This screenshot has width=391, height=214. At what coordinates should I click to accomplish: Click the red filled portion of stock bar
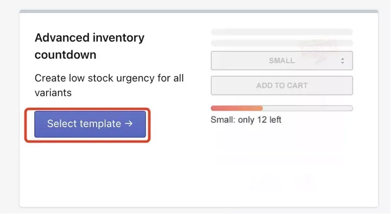(237, 108)
